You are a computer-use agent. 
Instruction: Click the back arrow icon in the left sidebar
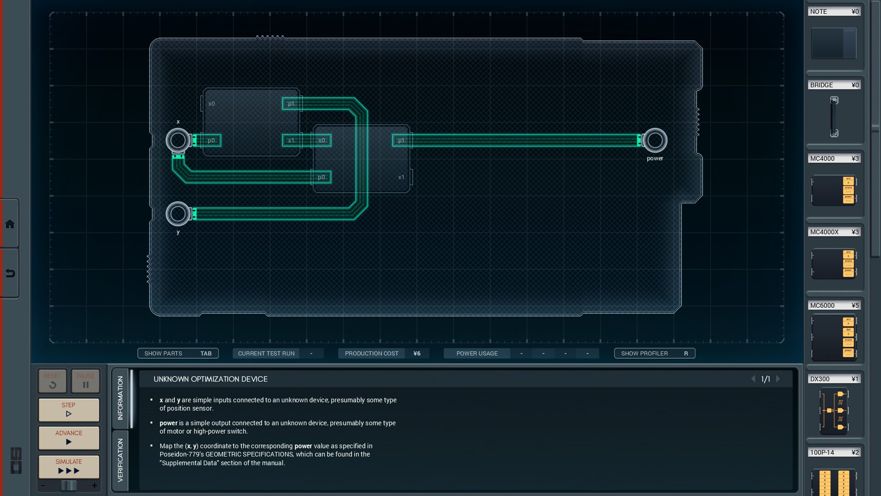click(10, 274)
